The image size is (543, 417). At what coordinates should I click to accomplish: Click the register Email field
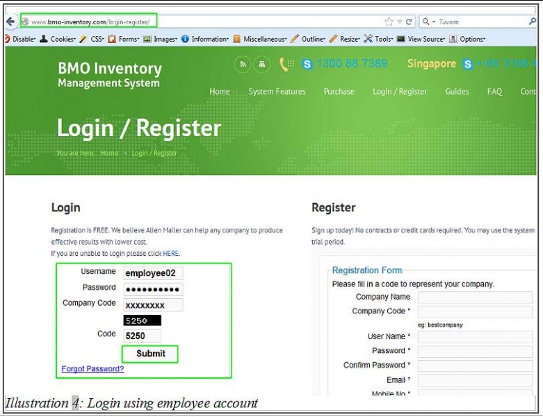click(x=475, y=380)
